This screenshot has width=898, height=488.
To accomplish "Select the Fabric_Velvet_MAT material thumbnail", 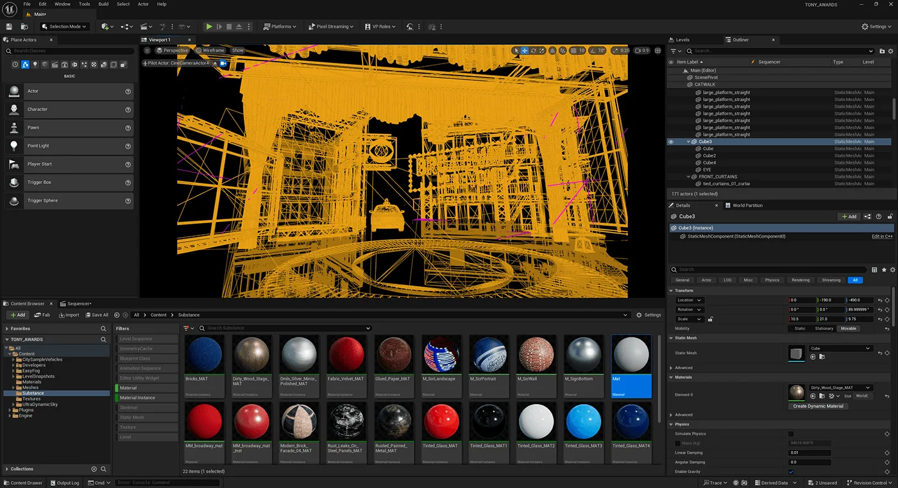I will click(346, 366).
